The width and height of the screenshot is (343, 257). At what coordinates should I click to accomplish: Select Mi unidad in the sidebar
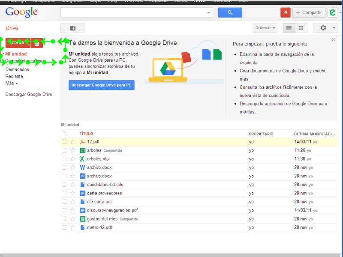(16, 54)
